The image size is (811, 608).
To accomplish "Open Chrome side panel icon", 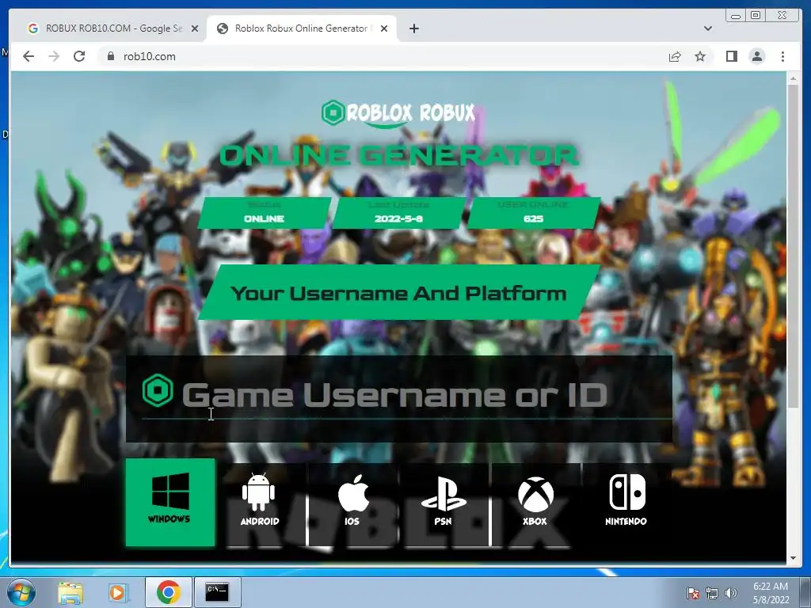I will click(731, 56).
